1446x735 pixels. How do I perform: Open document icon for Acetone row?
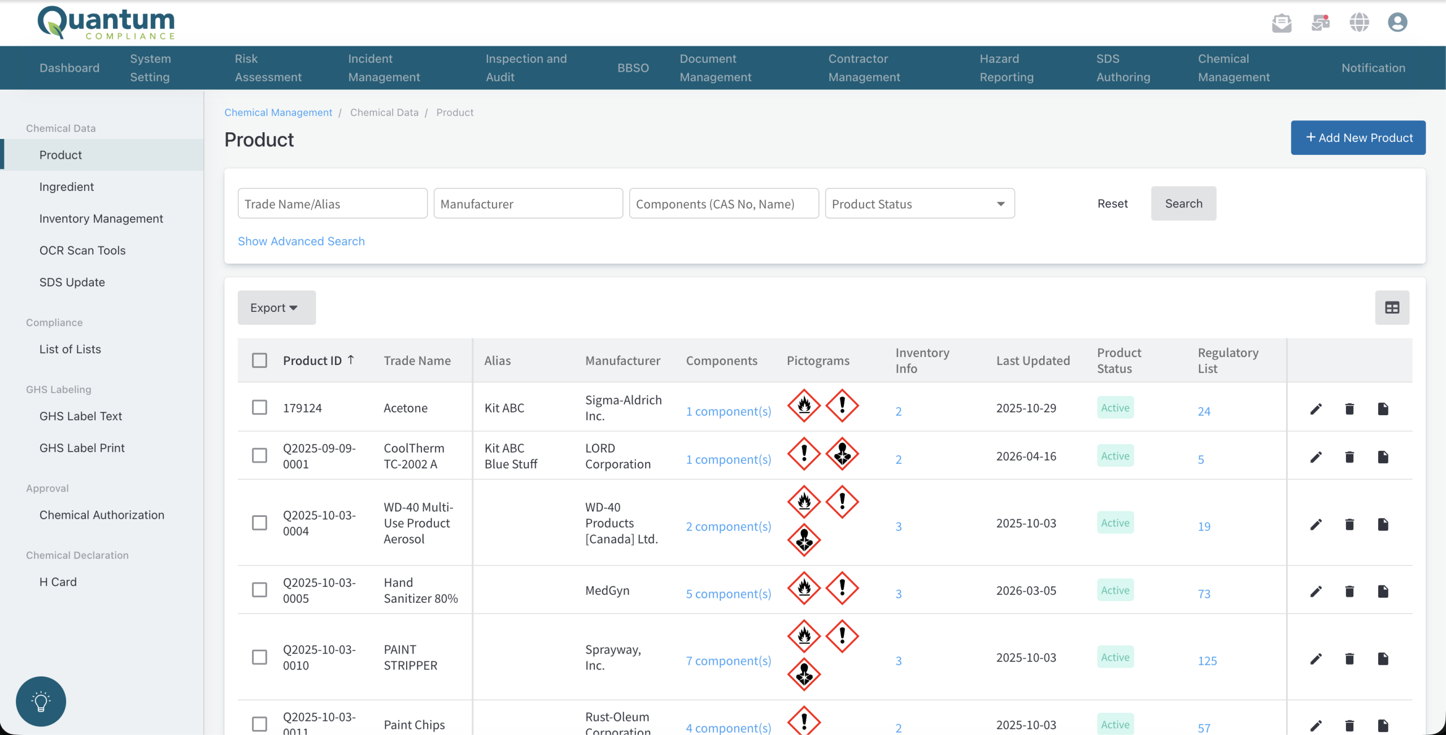pos(1383,408)
